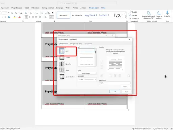Switch to the Obramowanie tab
The width and height of the screenshot is (173, 130).
pos(63,44)
